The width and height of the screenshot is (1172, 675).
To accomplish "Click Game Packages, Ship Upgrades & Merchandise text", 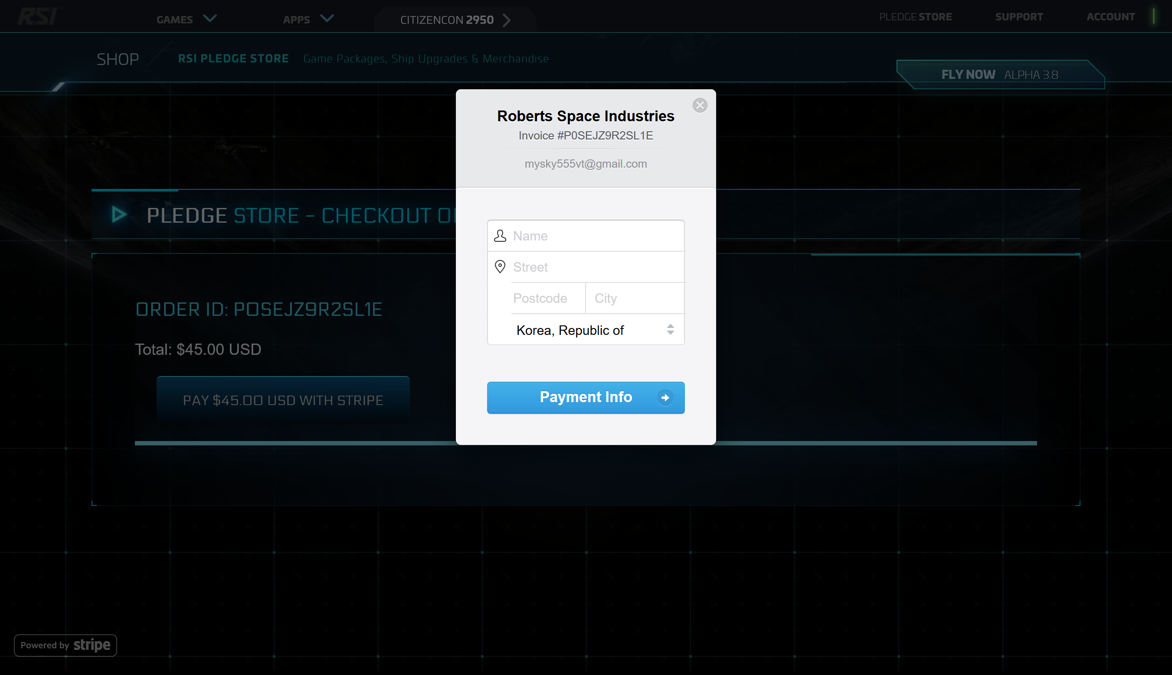I will click(426, 59).
